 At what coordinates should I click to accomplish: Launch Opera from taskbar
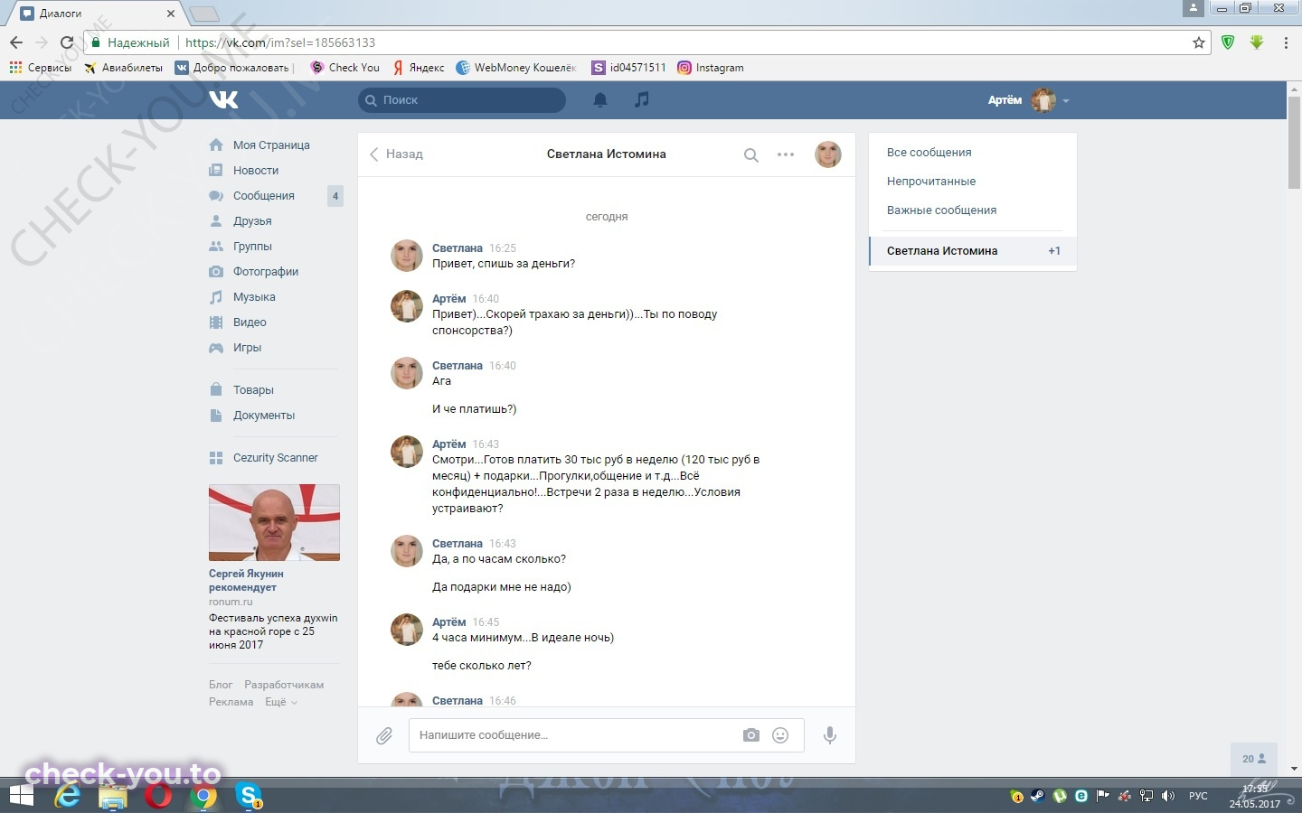158,796
